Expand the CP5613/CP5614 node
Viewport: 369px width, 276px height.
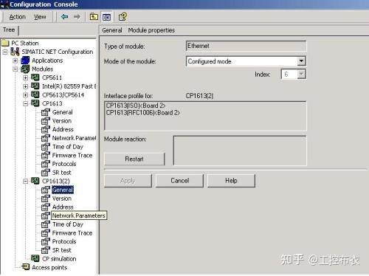point(25,95)
